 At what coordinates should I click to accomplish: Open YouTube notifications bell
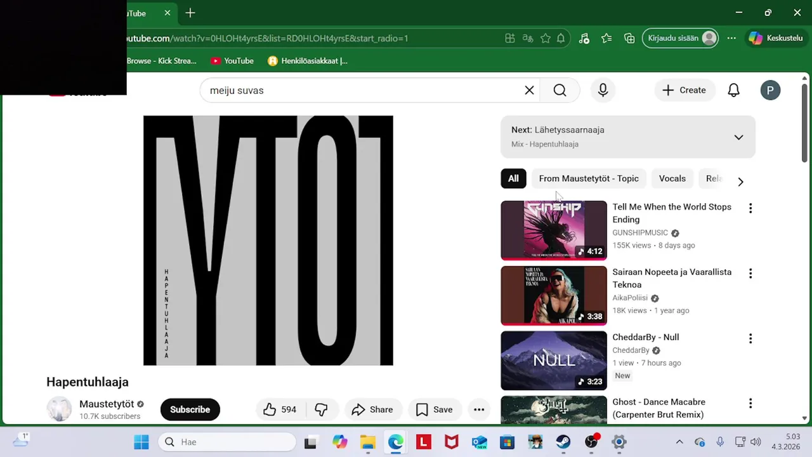pos(733,90)
